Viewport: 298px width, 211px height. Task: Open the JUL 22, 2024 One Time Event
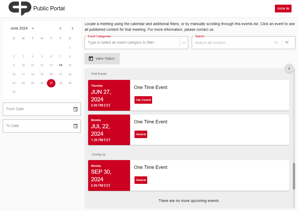(189, 130)
